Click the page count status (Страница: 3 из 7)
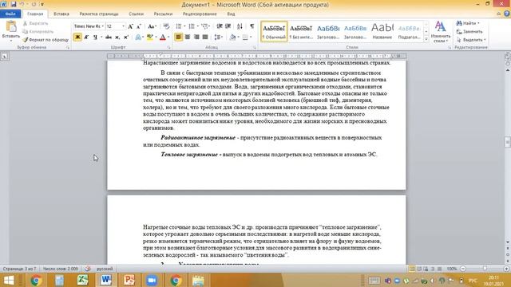Image resolution: width=511 pixels, height=287 pixels. 19,269
